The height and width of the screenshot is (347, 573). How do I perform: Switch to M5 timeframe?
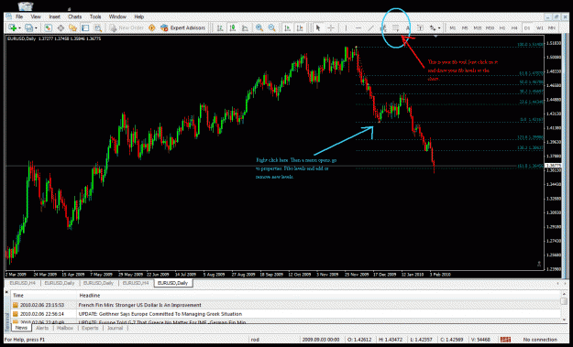click(x=465, y=27)
